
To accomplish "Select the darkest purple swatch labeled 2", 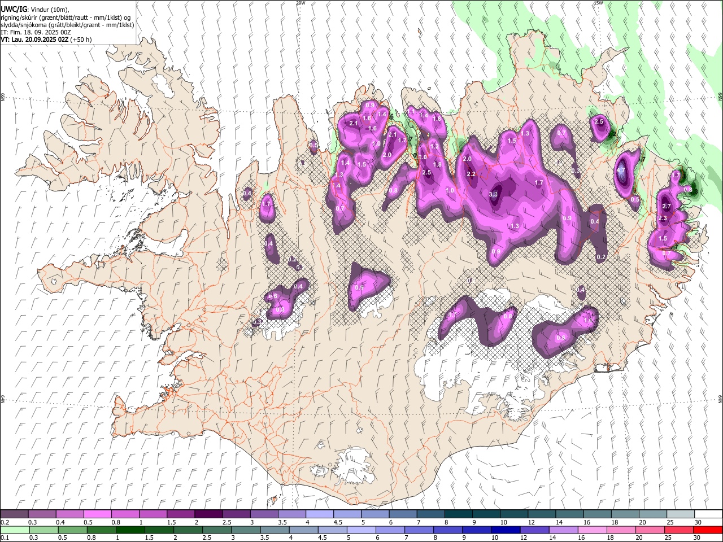I will 208,514.
